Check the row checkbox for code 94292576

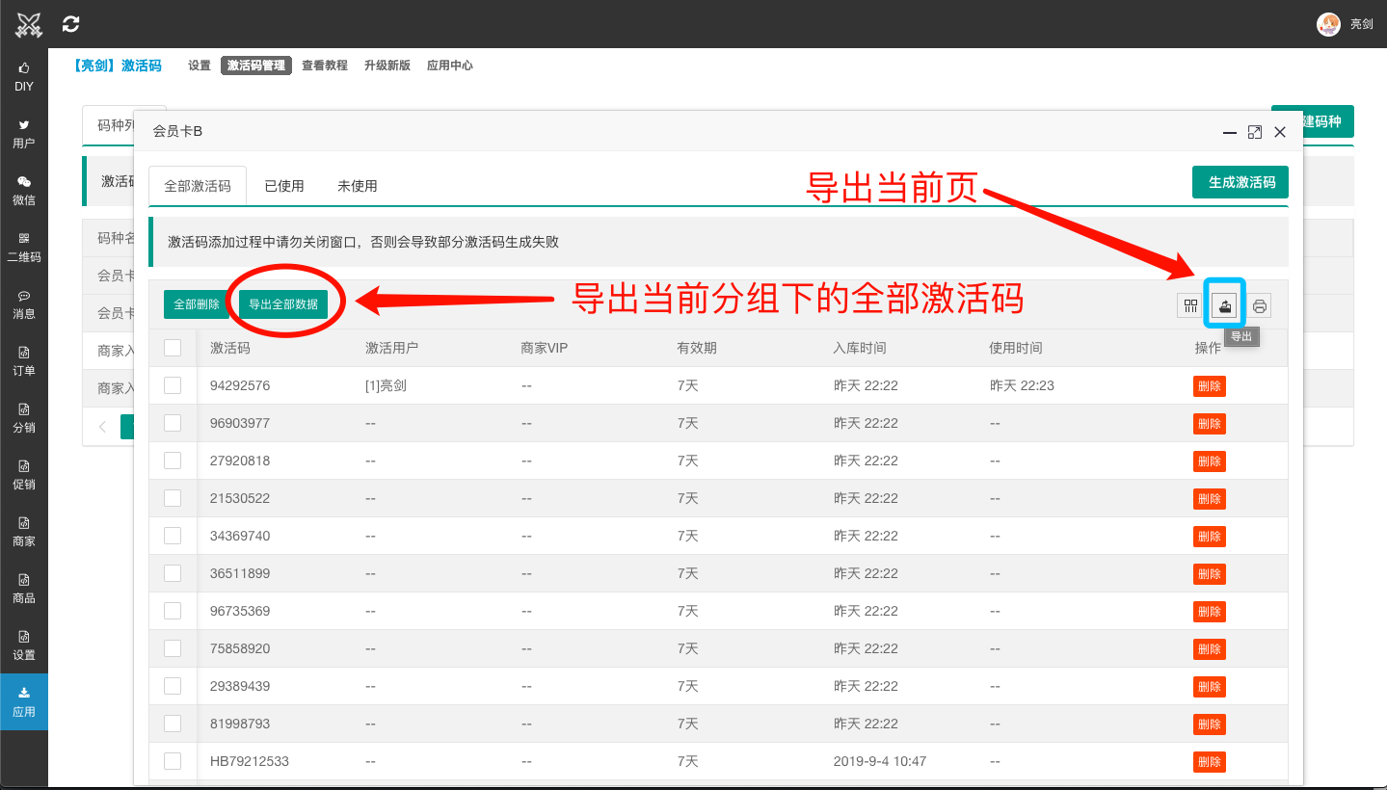click(173, 385)
